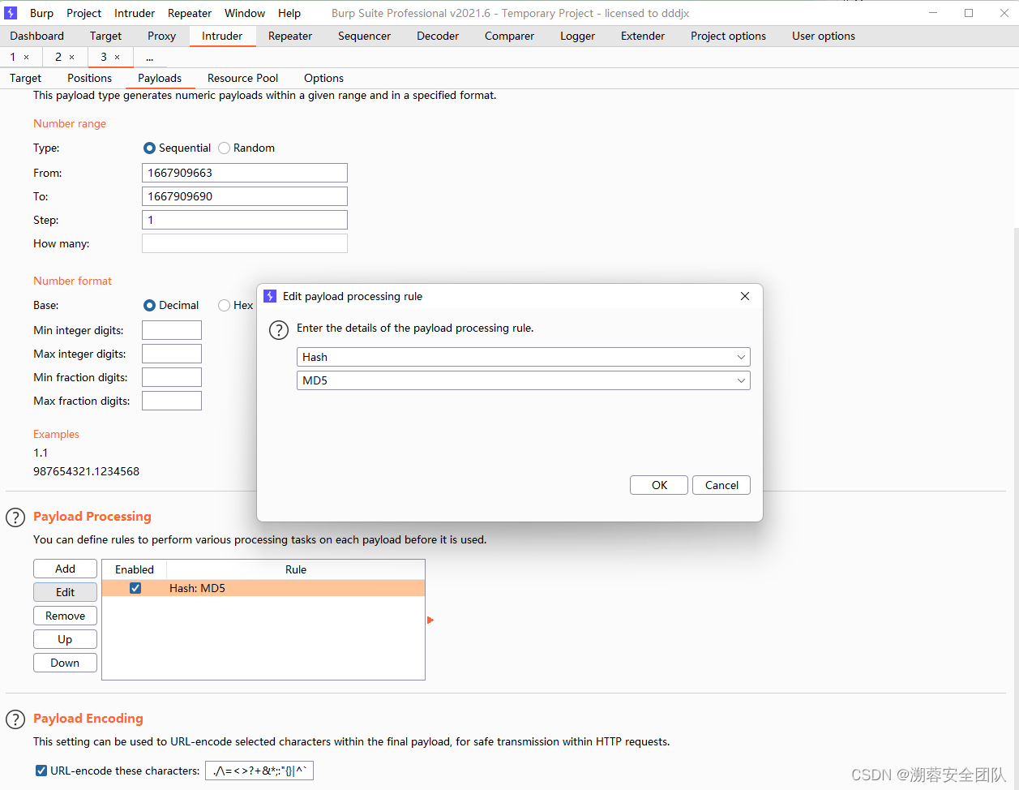Switch to the Decoder tab
Image resolution: width=1019 pixels, height=790 pixels.
pyautogui.click(x=438, y=36)
